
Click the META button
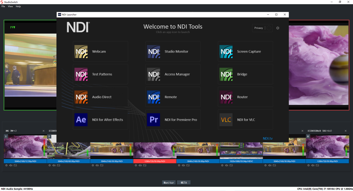tap(184, 183)
